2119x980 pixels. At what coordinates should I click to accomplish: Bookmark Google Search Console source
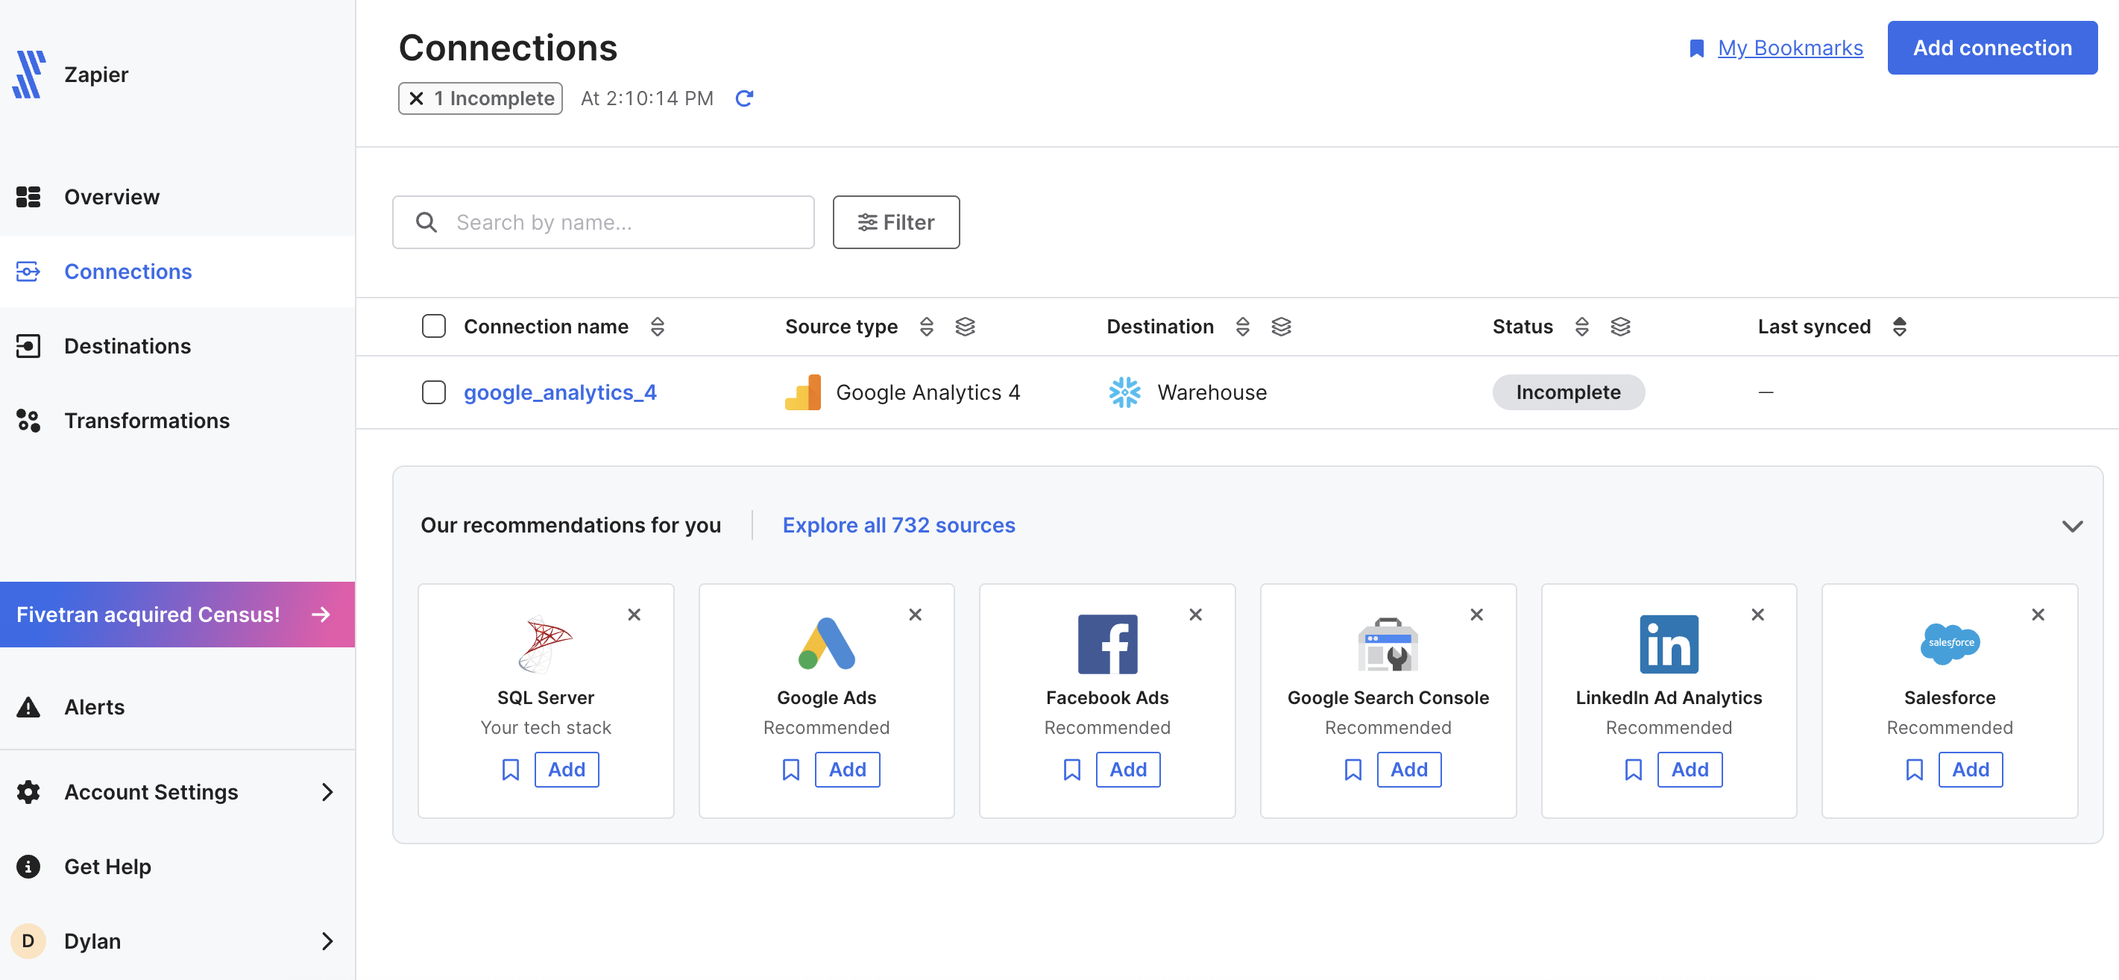(1353, 770)
